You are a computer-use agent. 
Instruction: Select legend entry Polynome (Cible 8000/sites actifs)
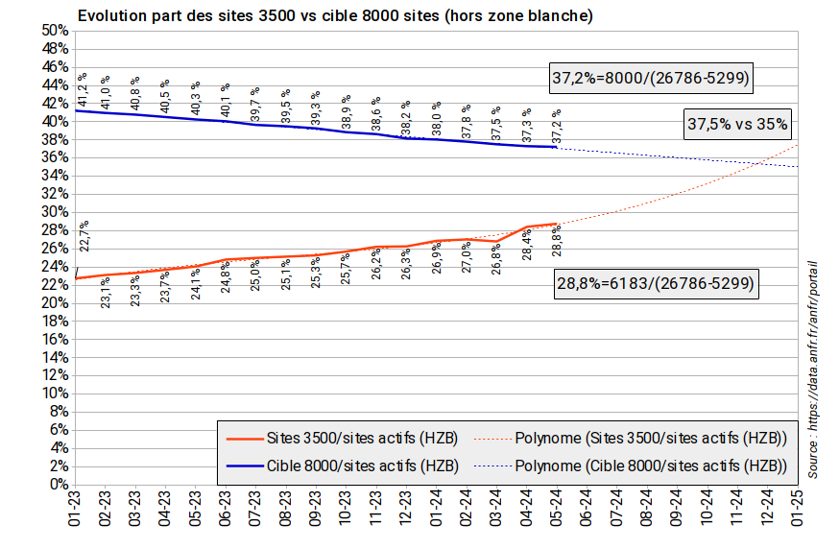coord(651,466)
